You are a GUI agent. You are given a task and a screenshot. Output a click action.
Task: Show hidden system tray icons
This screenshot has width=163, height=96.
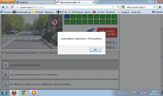pos(126,93)
